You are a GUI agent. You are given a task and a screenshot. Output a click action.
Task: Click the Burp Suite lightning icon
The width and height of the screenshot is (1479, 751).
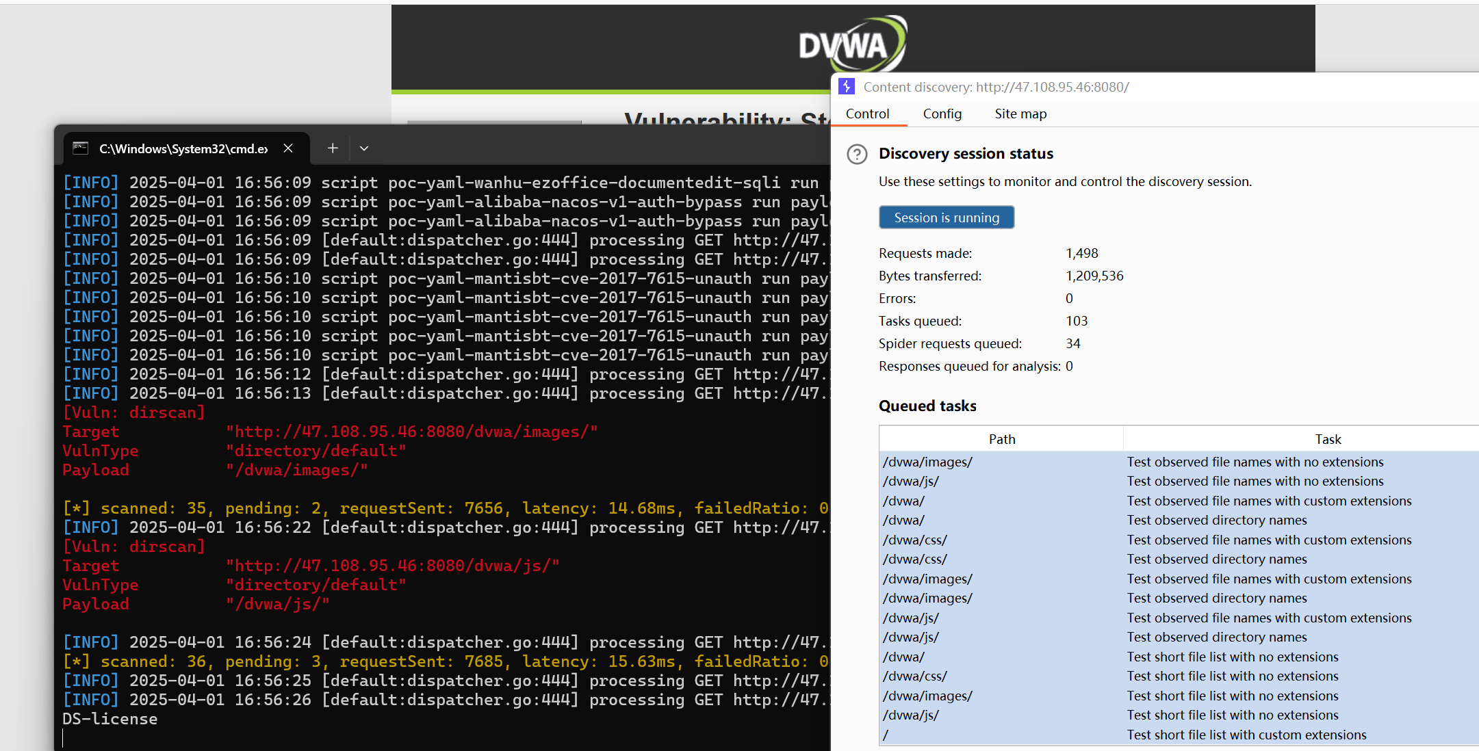pyautogui.click(x=847, y=87)
